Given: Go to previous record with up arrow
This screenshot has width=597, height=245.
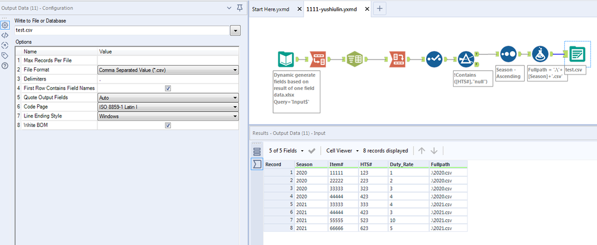Looking at the screenshot, I should click(x=421, y=151).
